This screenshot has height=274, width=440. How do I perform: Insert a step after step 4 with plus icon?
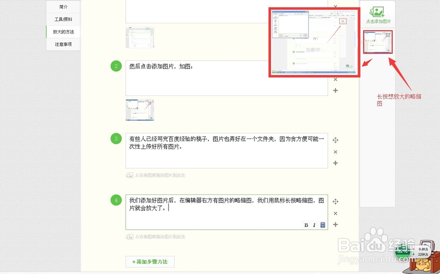click(335, 224)
